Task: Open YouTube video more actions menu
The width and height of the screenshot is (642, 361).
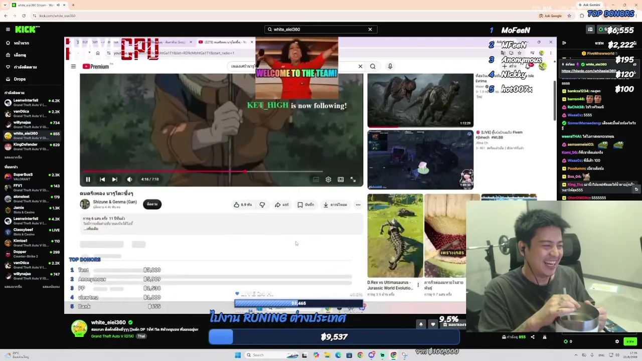Action: pos(358,205)
